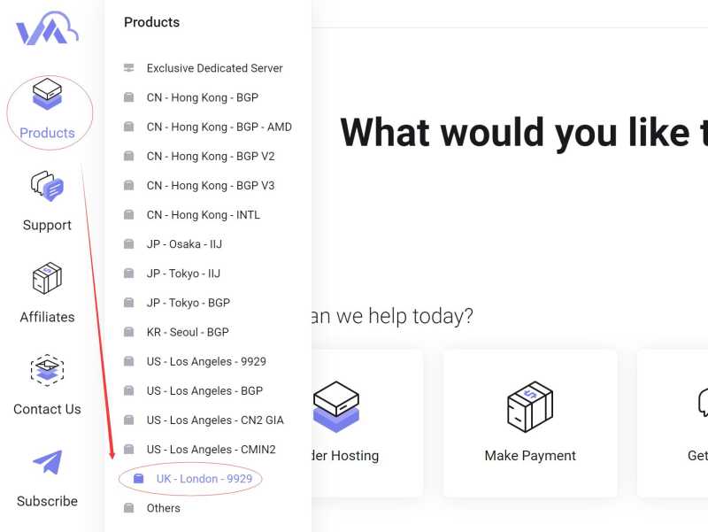The image size is (708, 532).
Task: Choose JP - Osaka - IIJ
Action: (x=183, y=244)
